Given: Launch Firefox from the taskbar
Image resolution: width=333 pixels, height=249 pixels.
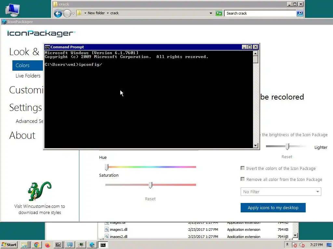Looking at the screenshot, I should click(47, 245).
